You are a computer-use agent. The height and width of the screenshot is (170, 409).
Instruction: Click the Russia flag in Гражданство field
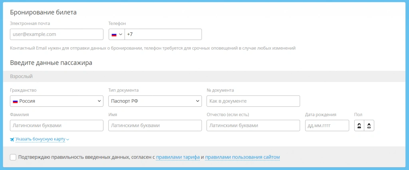pyautogui.click(x=15, y=101)
